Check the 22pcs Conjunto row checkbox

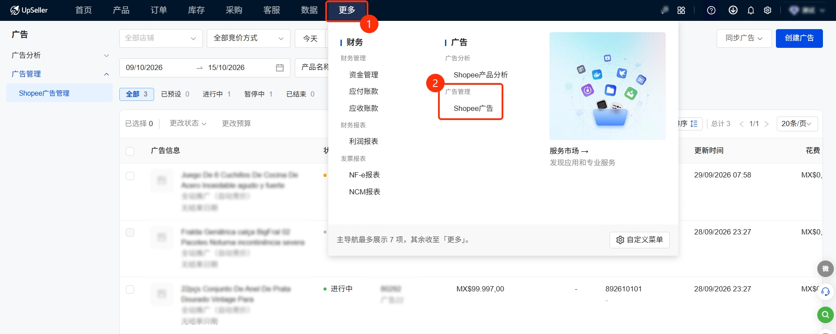[130, 289]
